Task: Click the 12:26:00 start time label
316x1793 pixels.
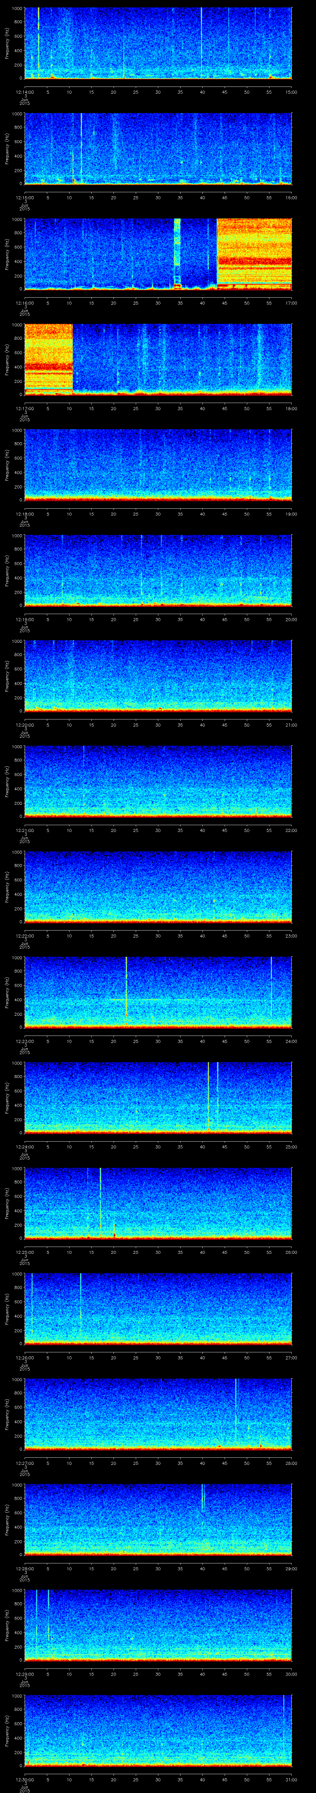Action: coord(24,1357)
